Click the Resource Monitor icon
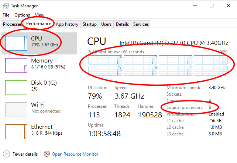The width and height of the screenshot is (237, 163). click(47, 154)
